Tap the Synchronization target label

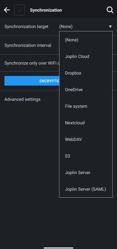click(26, 27)
